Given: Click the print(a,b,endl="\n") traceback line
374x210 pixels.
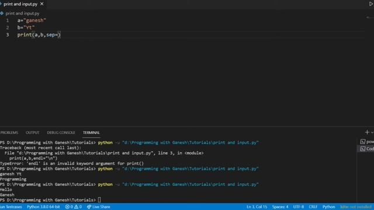Looking at the screenshot, I should 33,158.
